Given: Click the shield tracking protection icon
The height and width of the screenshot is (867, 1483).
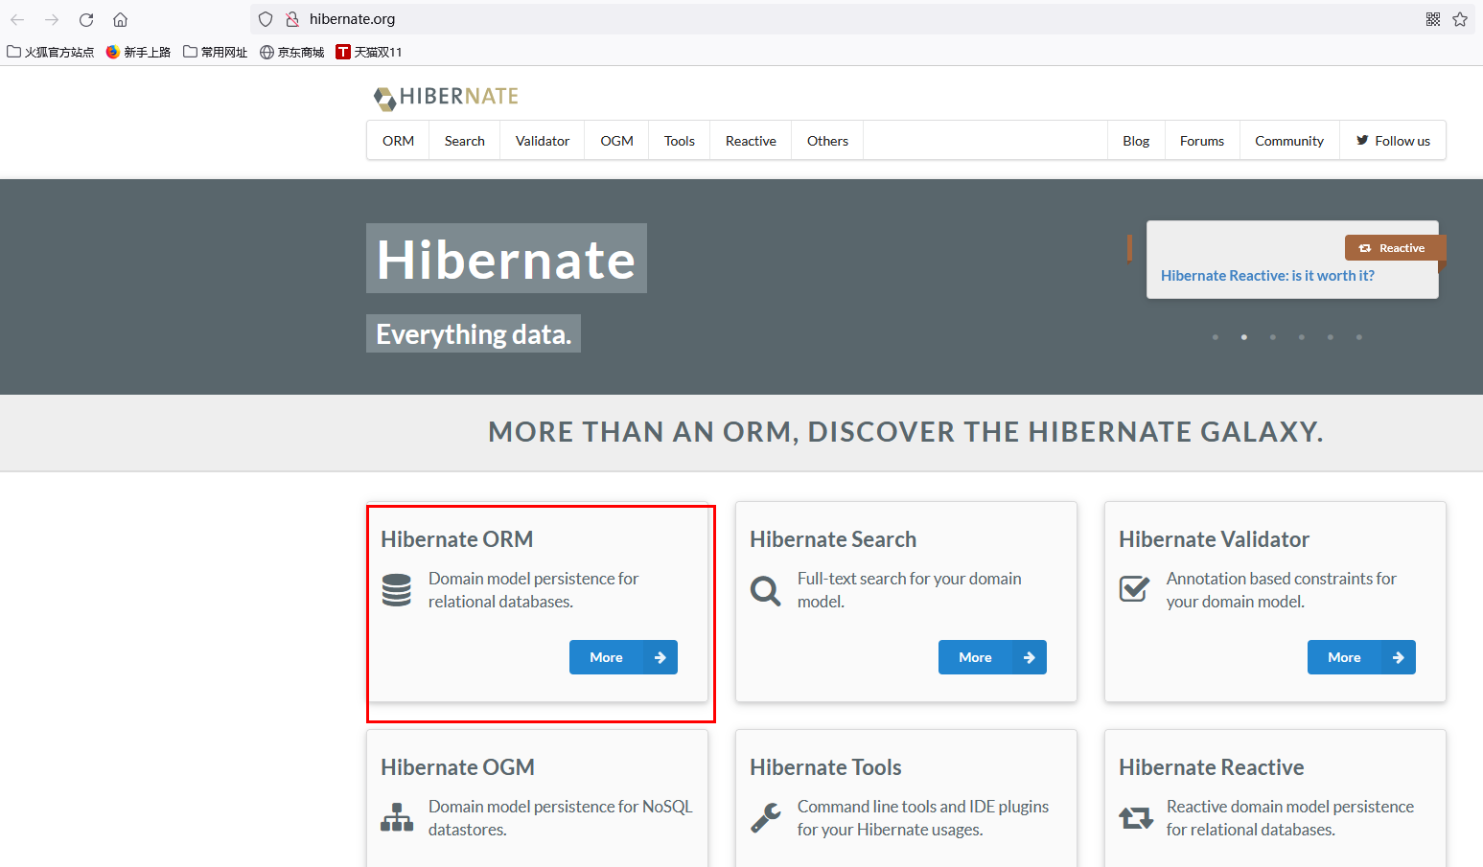Looking at the screenshot, I should pos(266,19).
